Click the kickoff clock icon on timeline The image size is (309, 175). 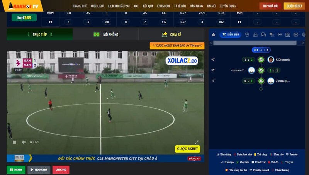261,89
